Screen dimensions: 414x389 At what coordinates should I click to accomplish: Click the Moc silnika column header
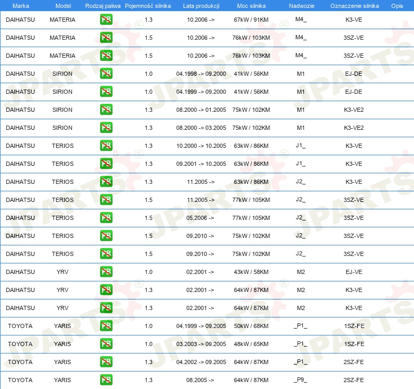tap(251, 6)
